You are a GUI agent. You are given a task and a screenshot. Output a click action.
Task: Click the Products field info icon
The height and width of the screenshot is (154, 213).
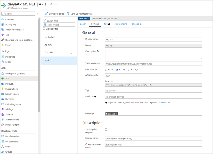coord(95,96)
